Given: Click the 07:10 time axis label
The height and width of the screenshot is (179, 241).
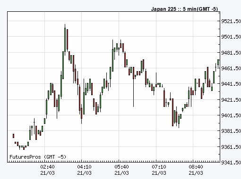Looking at the screenshot, I should coord(159,167).
